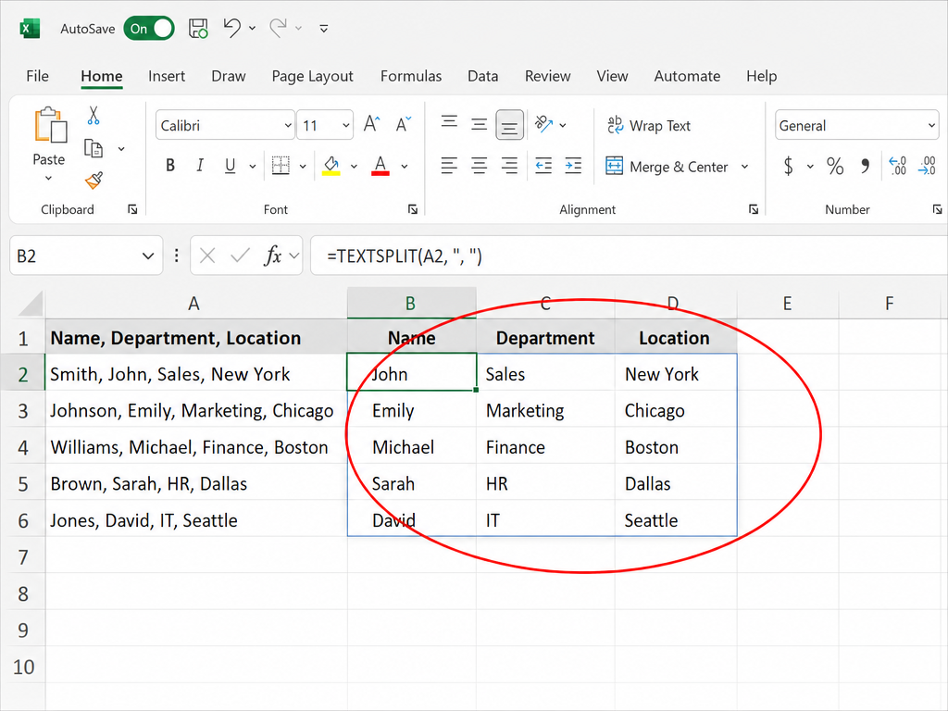
Task: Click the Decrease Decimal icon
Action: coord(927,165)
